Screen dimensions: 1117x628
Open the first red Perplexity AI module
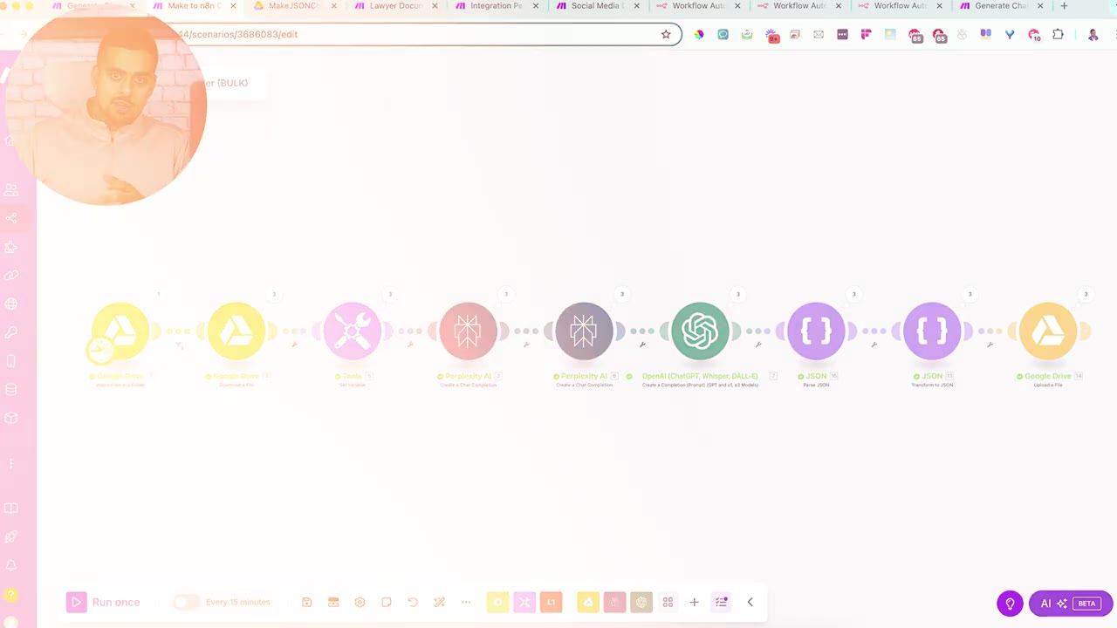click(x=469, y=331)
